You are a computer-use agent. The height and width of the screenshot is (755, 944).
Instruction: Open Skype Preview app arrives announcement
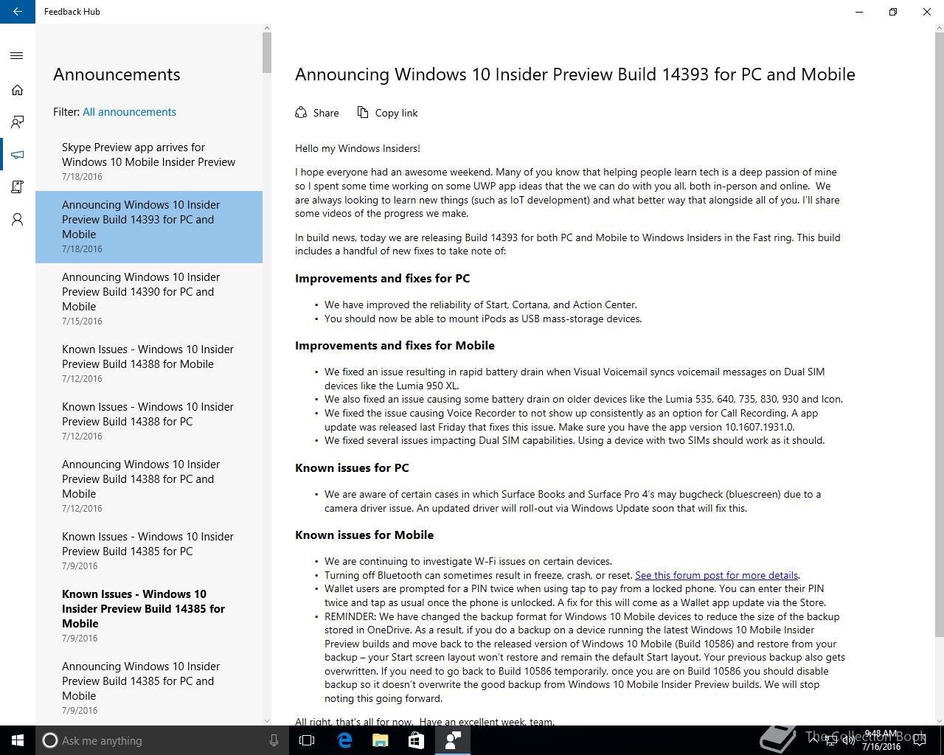[149, 161]
